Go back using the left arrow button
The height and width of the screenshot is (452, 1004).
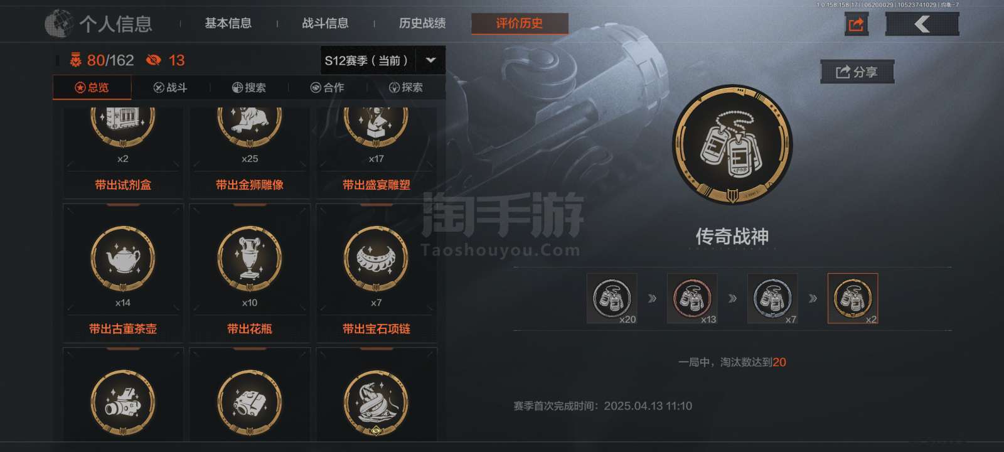coord(922,24)
